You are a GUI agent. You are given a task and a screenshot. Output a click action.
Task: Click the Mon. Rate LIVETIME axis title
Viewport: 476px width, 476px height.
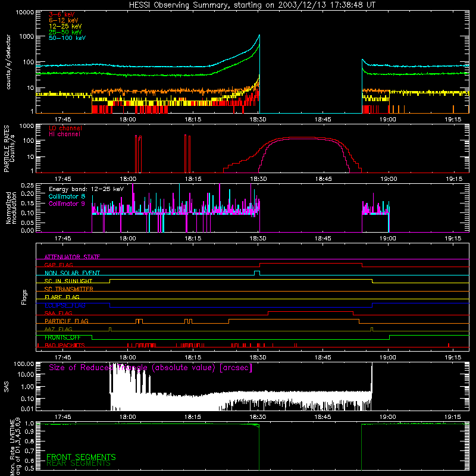tap(15, 447)
